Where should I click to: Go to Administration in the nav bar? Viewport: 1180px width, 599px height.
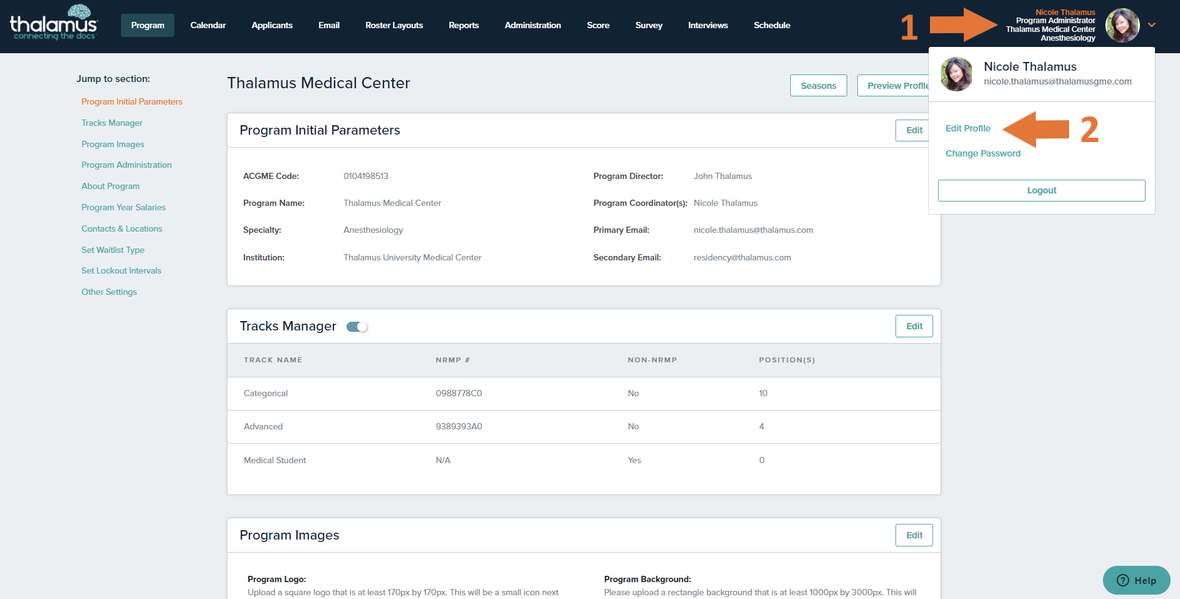pos(533,25)
